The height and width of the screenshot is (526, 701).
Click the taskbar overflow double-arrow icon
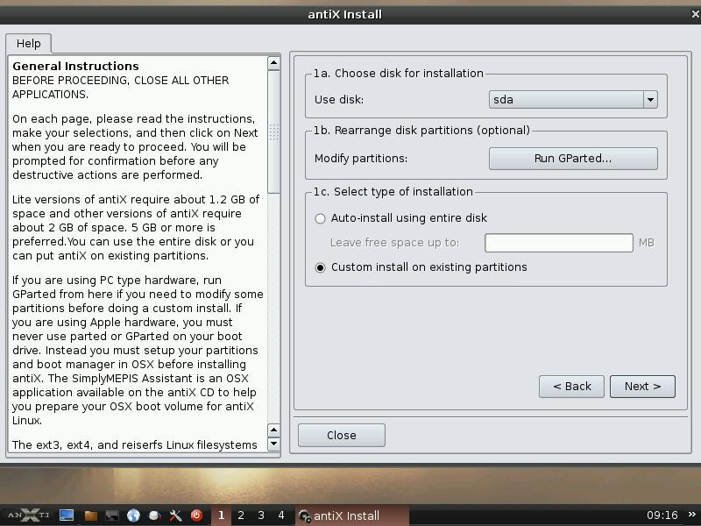coord(692,515)
